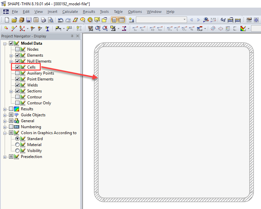Open the File menu

[15, 12]
